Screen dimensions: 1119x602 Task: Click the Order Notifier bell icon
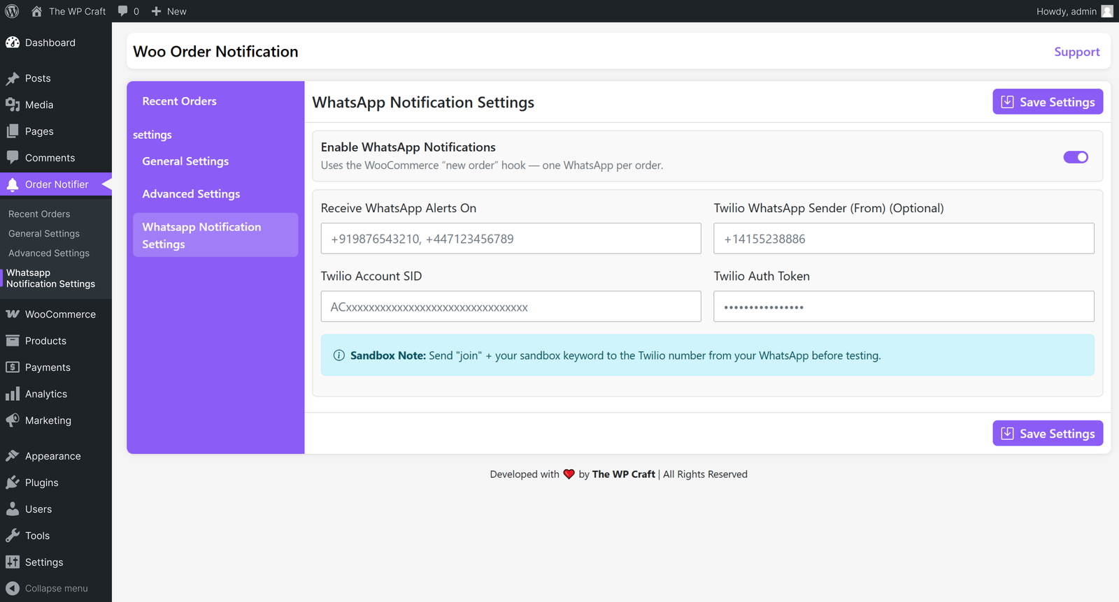pos(13,184)
